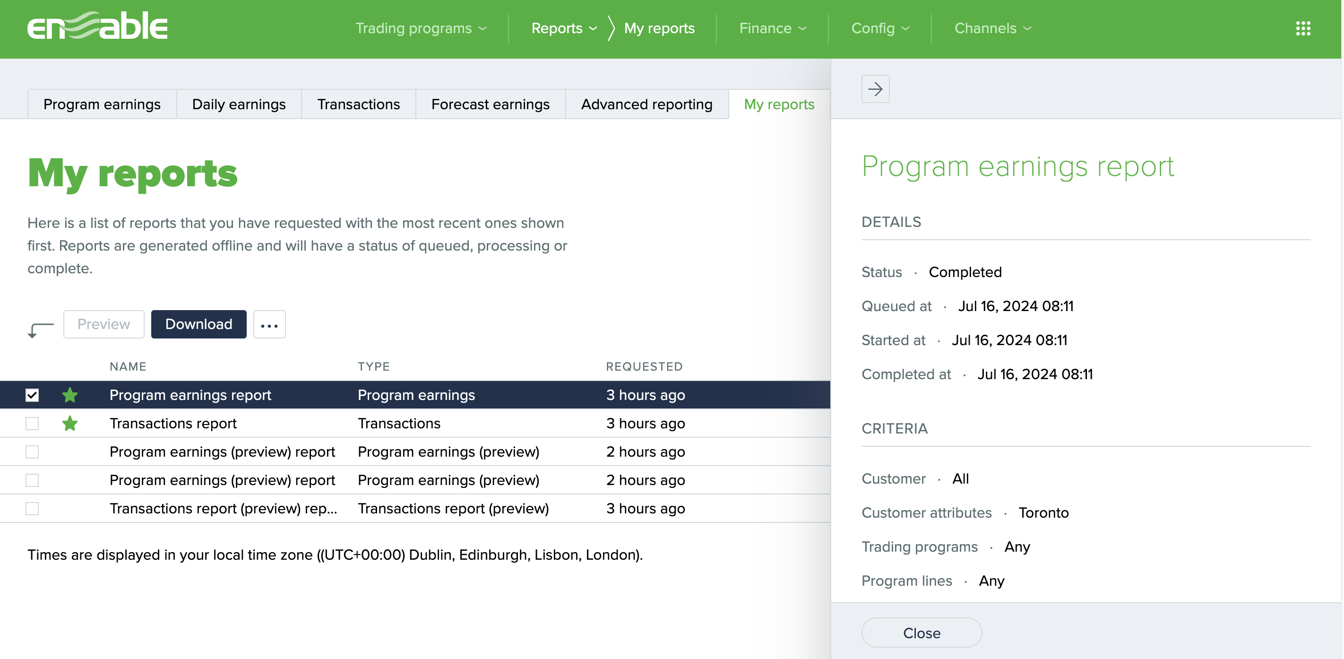
Task: Open the apps grid menu icon
Action: pos(1303,28)
